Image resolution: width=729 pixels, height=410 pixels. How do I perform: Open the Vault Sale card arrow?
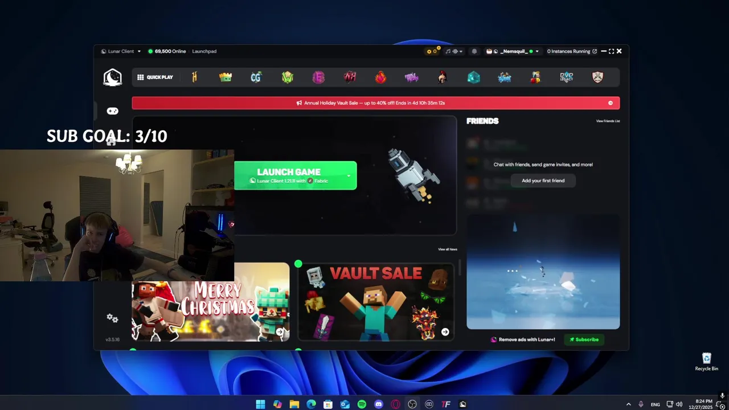[445, 332]
